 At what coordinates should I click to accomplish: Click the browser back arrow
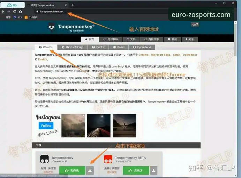[x=3, y=11]
